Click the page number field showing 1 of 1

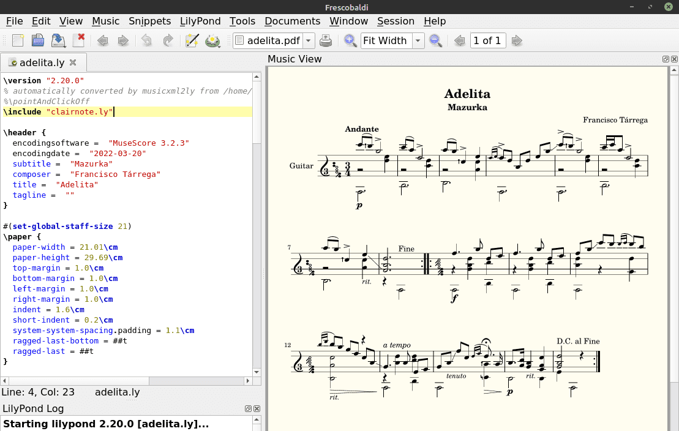tap(487, 41)
